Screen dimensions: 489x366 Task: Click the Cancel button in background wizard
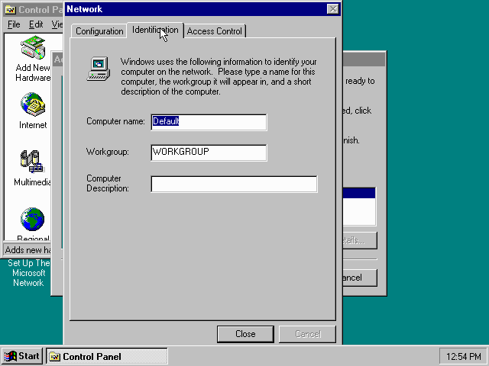[x=360, y=278]
